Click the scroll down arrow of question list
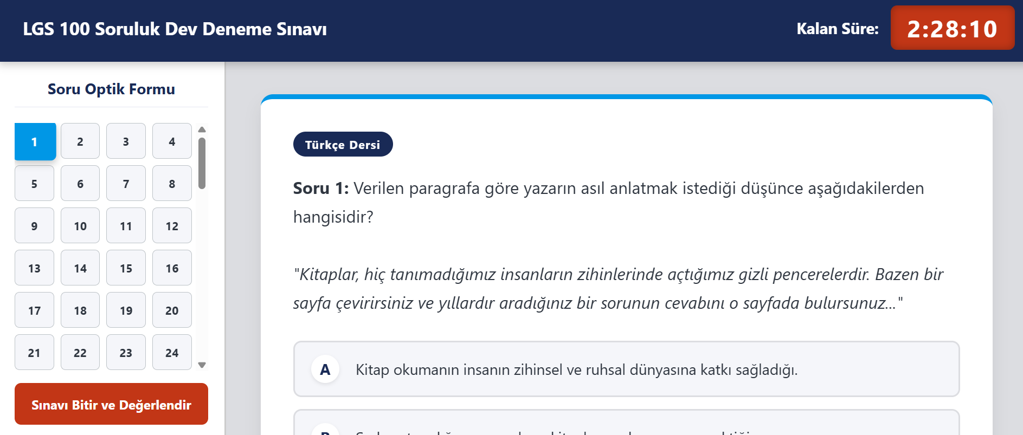Screen dimensions: 1023x435 (202, 365)
